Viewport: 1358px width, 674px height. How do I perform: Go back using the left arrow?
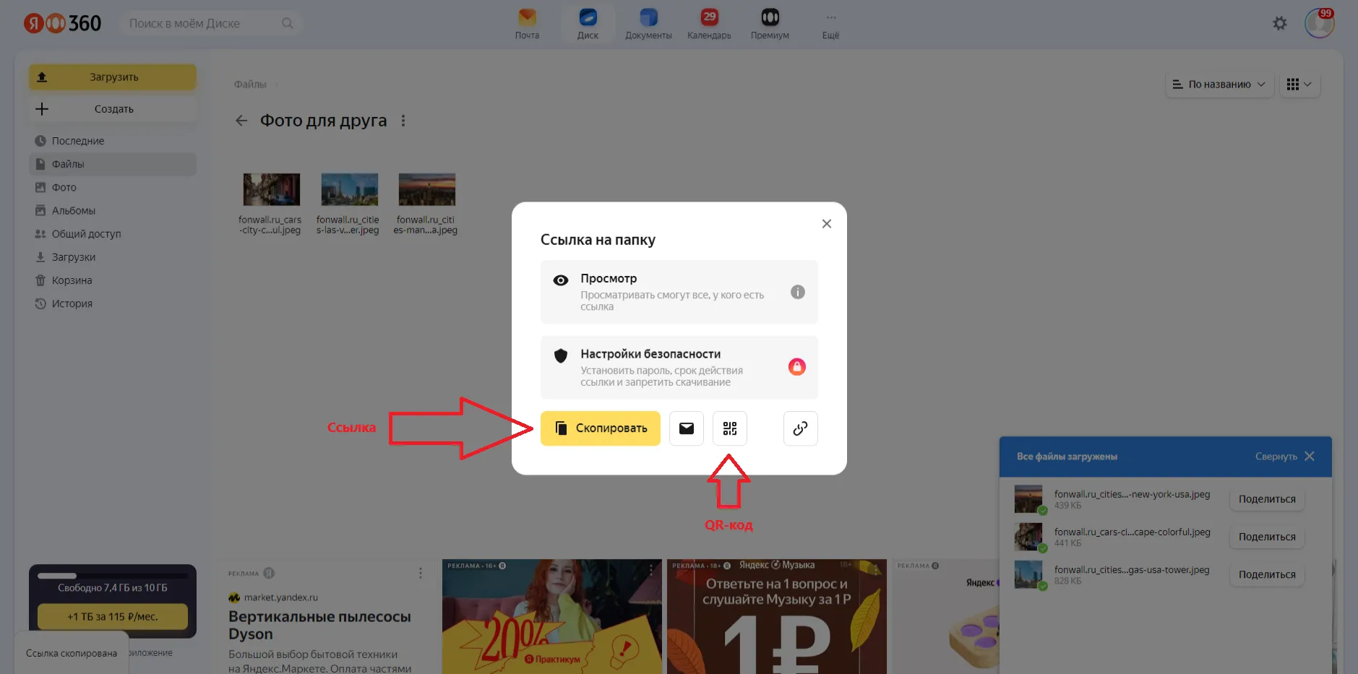(241, 121)
